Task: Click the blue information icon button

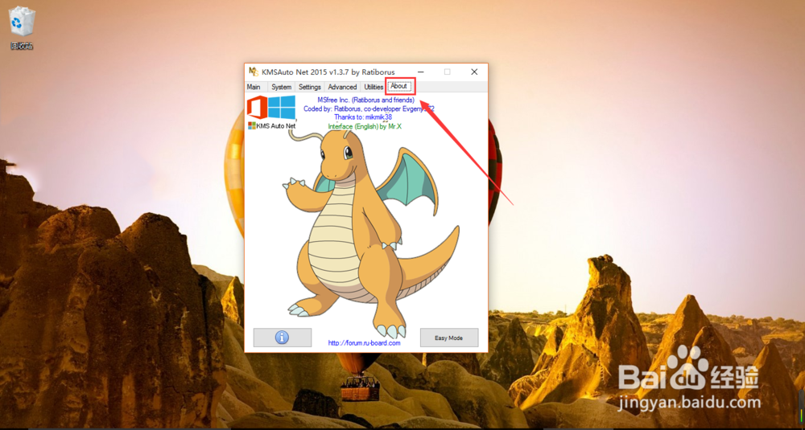Action: [283, 338]
